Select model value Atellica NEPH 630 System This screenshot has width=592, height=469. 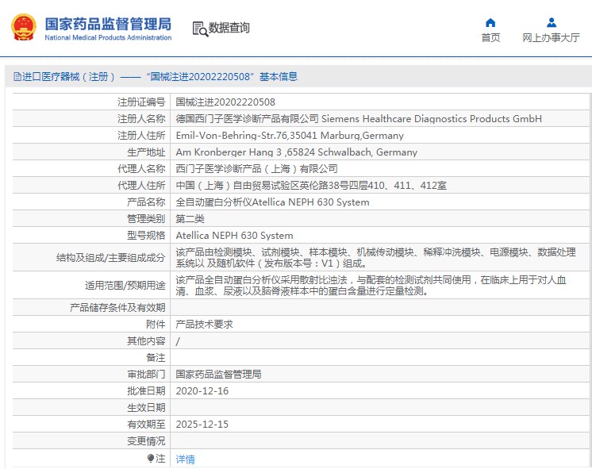click(234, 236)
